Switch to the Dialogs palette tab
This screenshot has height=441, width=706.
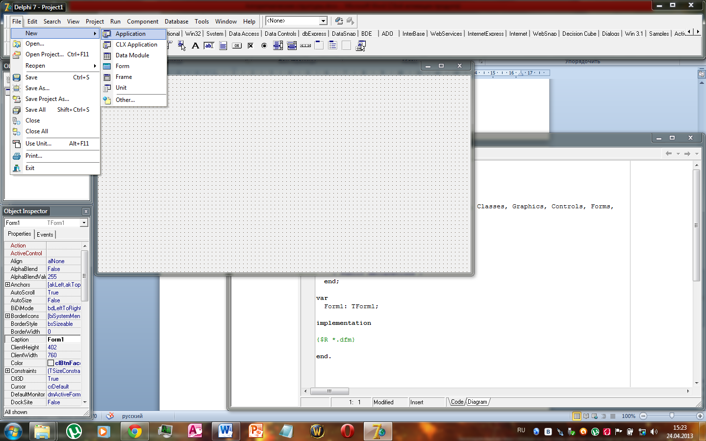(x=610, y=34)
